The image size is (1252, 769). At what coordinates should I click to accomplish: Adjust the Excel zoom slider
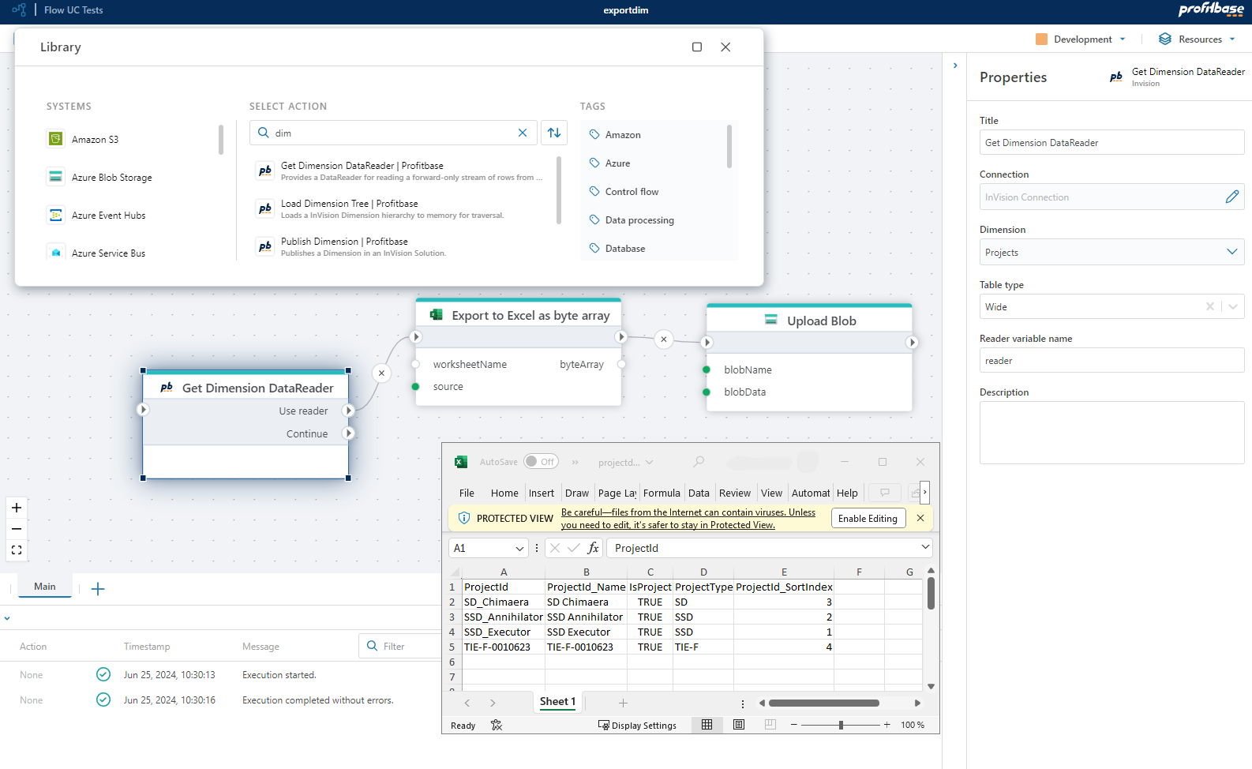tap(841, 725)
